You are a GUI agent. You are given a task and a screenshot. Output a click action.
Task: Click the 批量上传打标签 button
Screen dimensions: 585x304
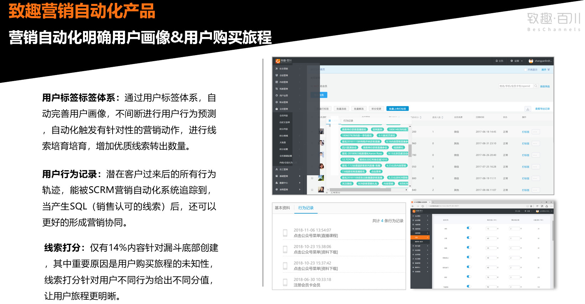pyautogui.click(x=398, y=109)
